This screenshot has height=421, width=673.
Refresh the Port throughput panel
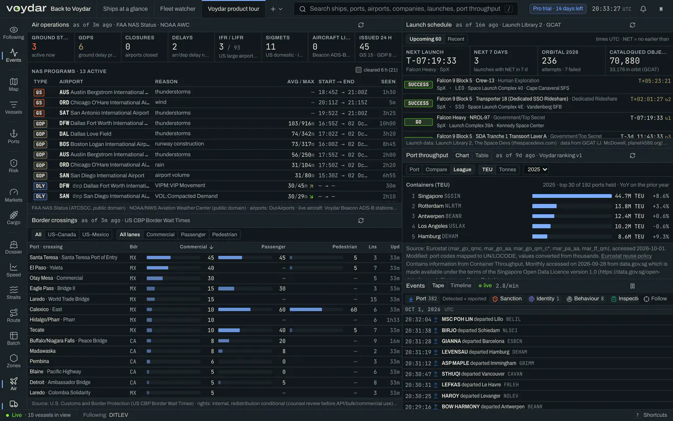[633, 155]
